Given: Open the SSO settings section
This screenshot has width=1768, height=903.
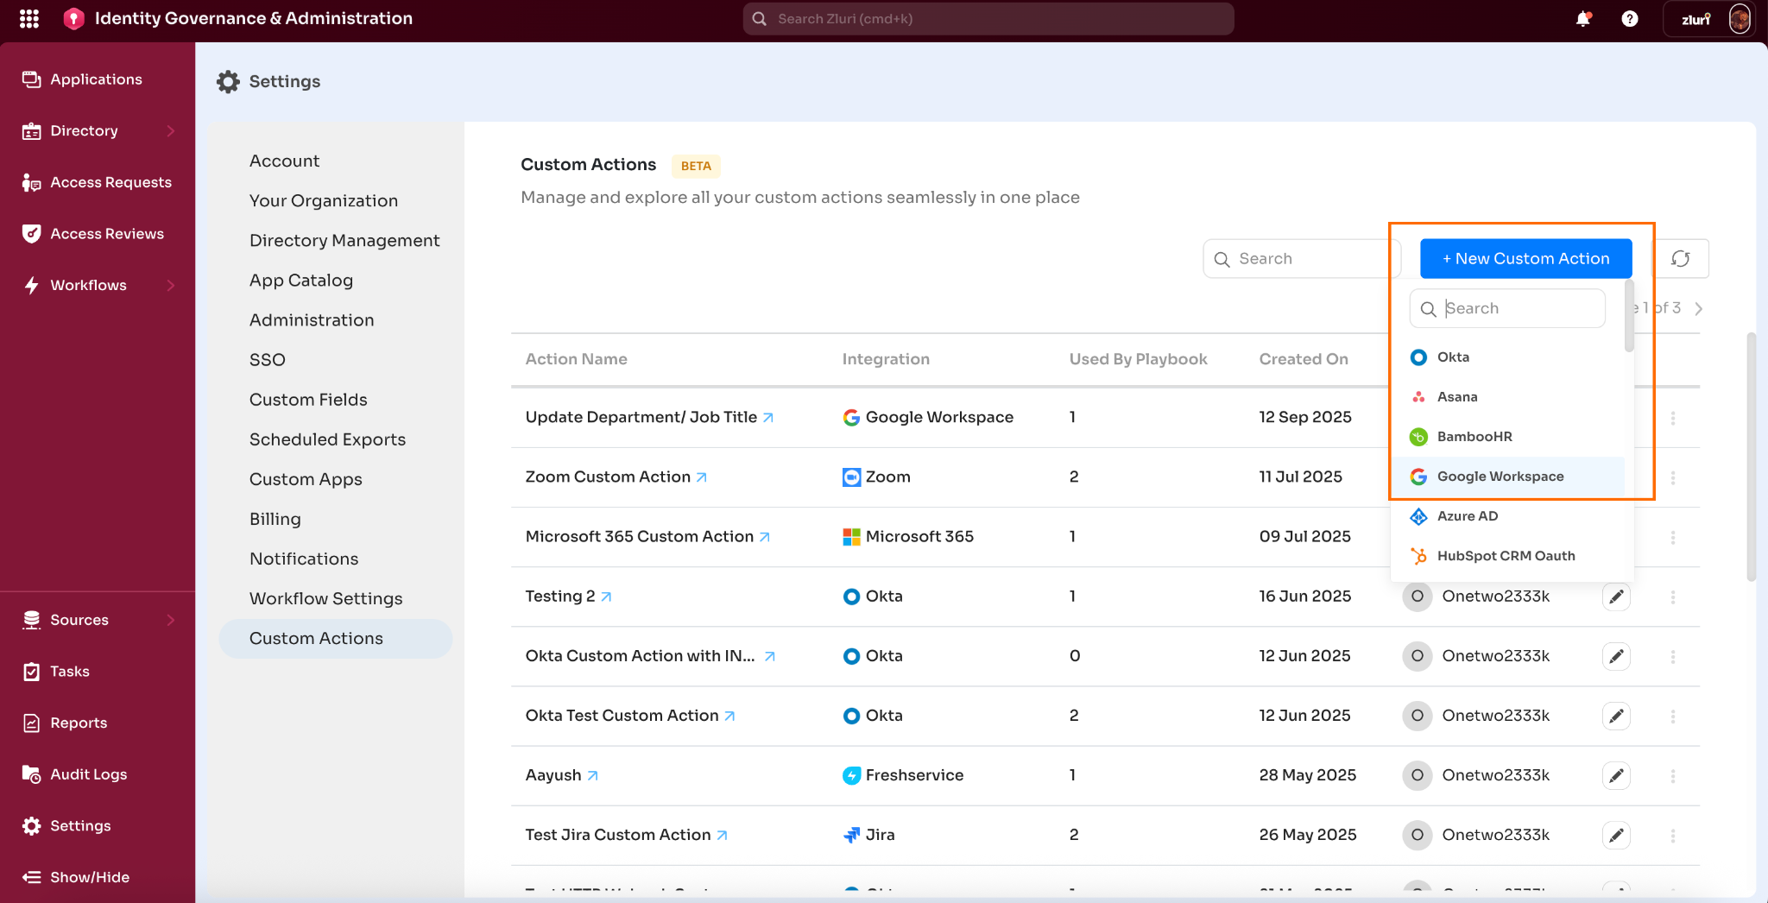Looking at the screenshot, I should (x=268, y=360).
